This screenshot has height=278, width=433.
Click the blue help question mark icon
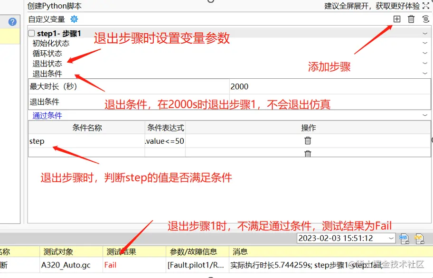[12, 22]
